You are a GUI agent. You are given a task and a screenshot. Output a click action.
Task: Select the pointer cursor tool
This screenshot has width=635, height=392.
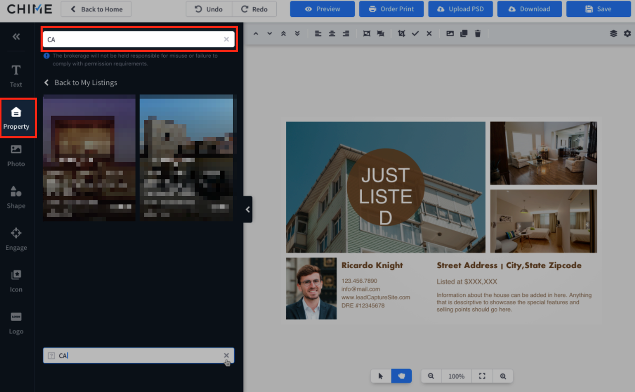point(381,376)
